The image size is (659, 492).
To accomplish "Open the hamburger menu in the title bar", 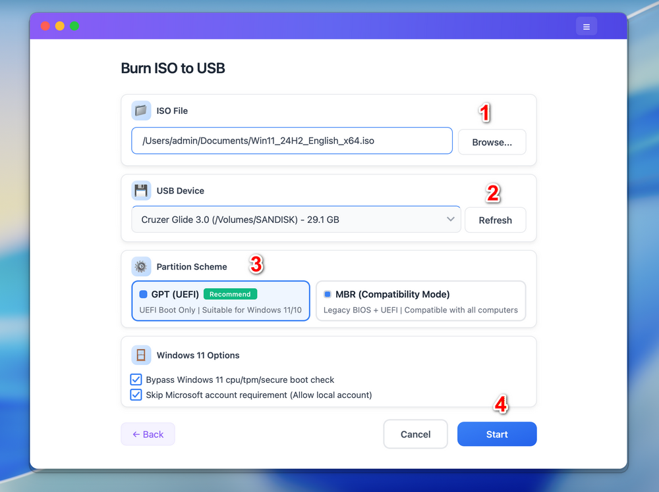I will (x=586, y=26).
